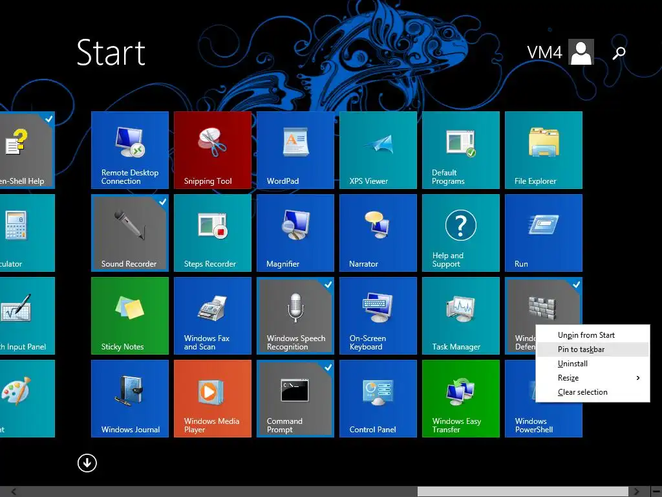Open the Math Input Panel tile

27,316
